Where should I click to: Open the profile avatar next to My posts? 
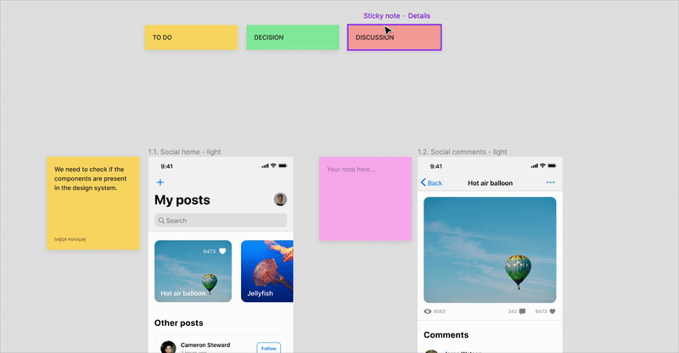click(x=280, y=199)
